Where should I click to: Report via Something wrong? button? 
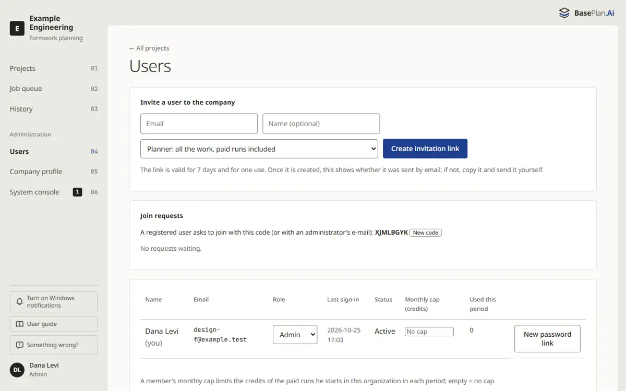(54, 345)
